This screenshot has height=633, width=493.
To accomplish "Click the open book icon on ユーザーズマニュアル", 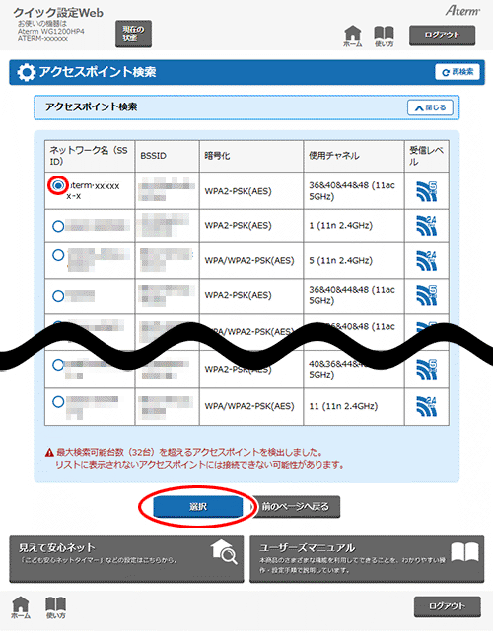I will 464,552.
